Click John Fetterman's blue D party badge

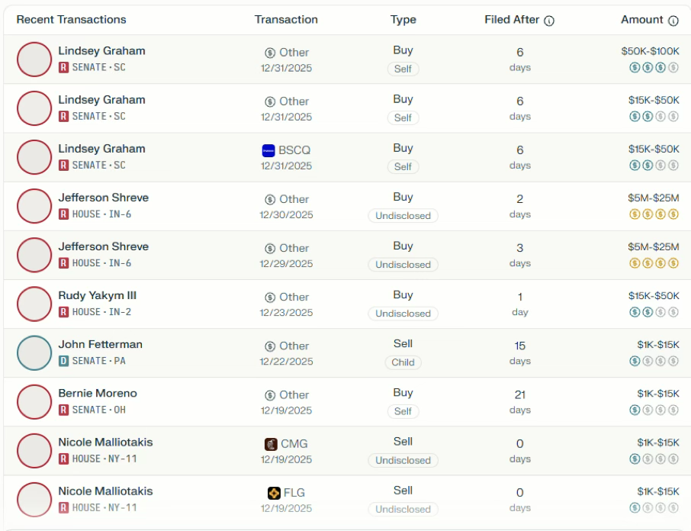(x=64, y=361)
